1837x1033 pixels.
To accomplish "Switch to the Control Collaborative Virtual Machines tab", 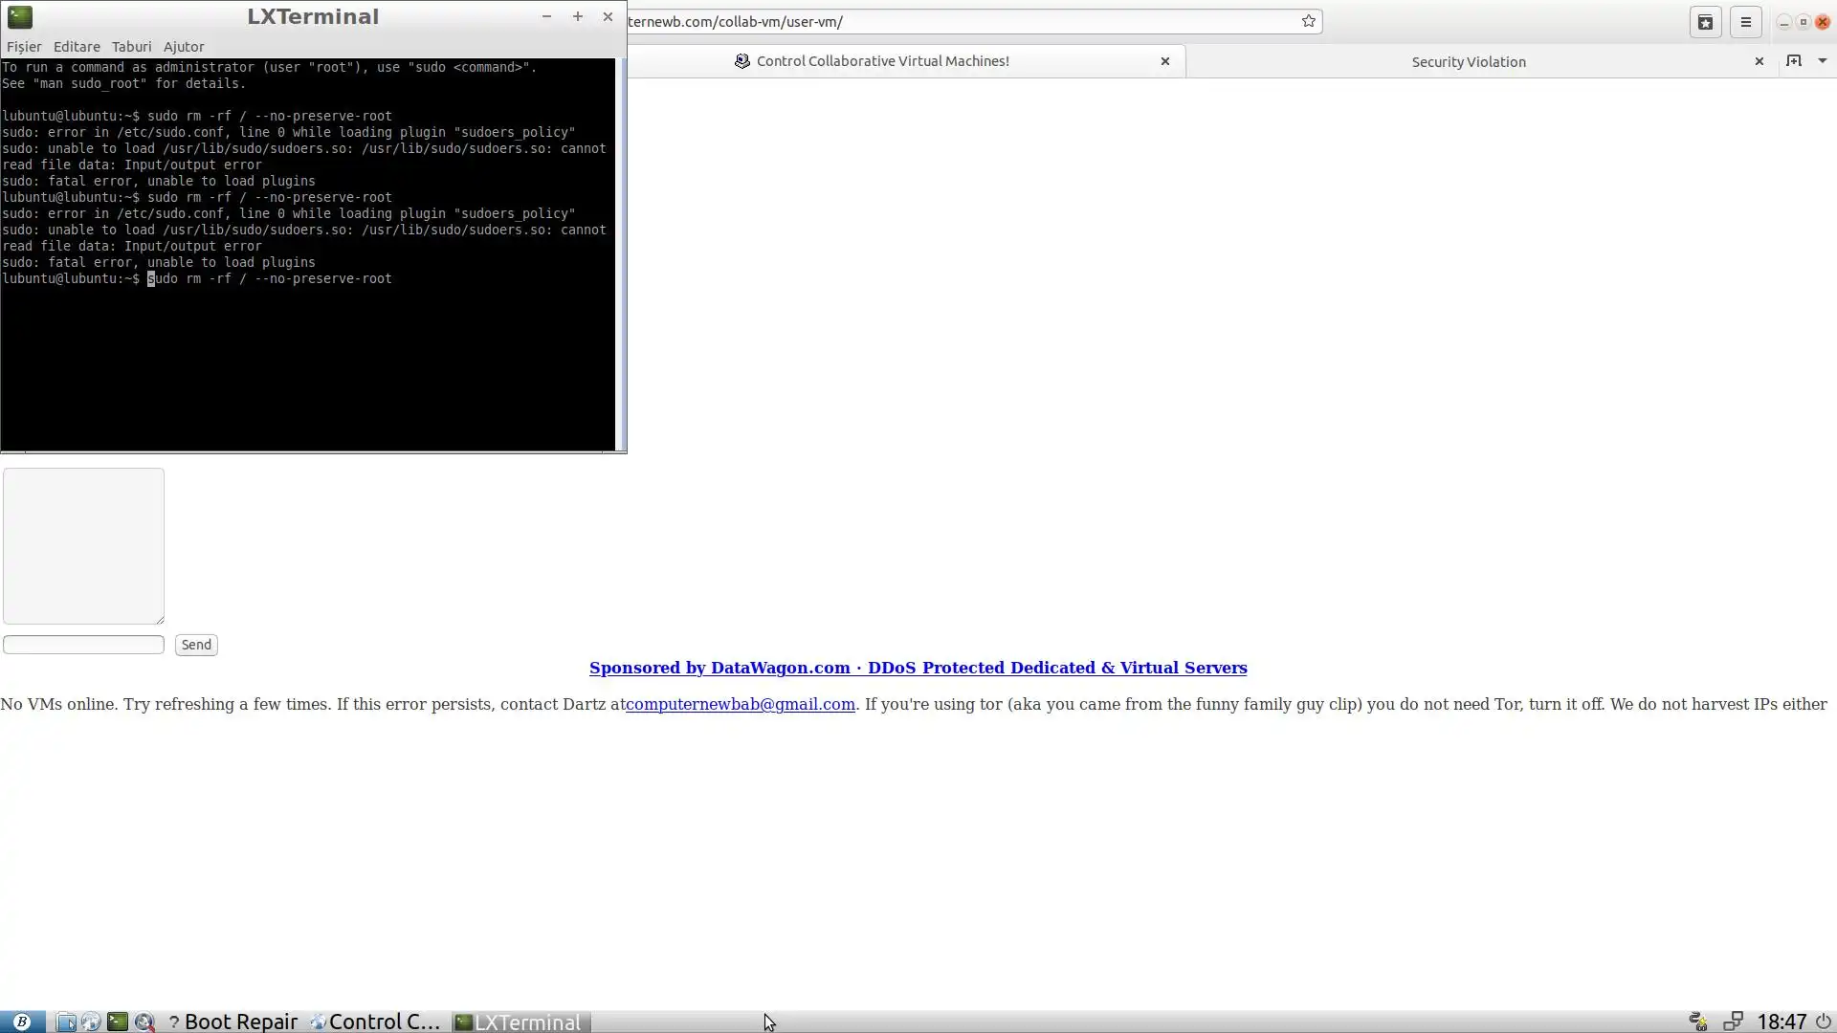I will tap(881, 61).
